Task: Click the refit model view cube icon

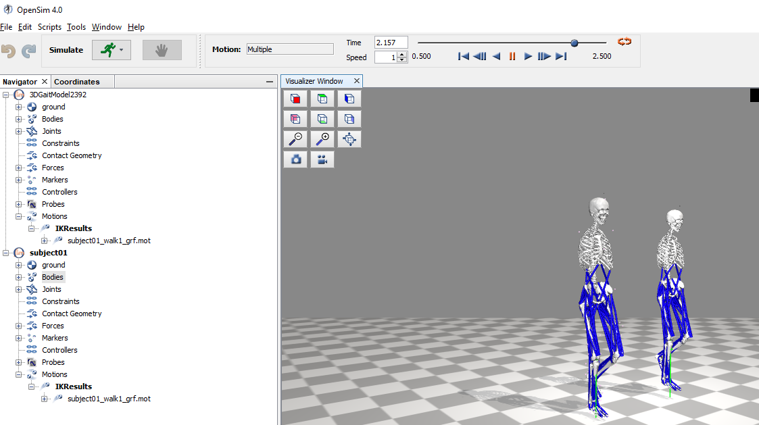Action: 349,139
